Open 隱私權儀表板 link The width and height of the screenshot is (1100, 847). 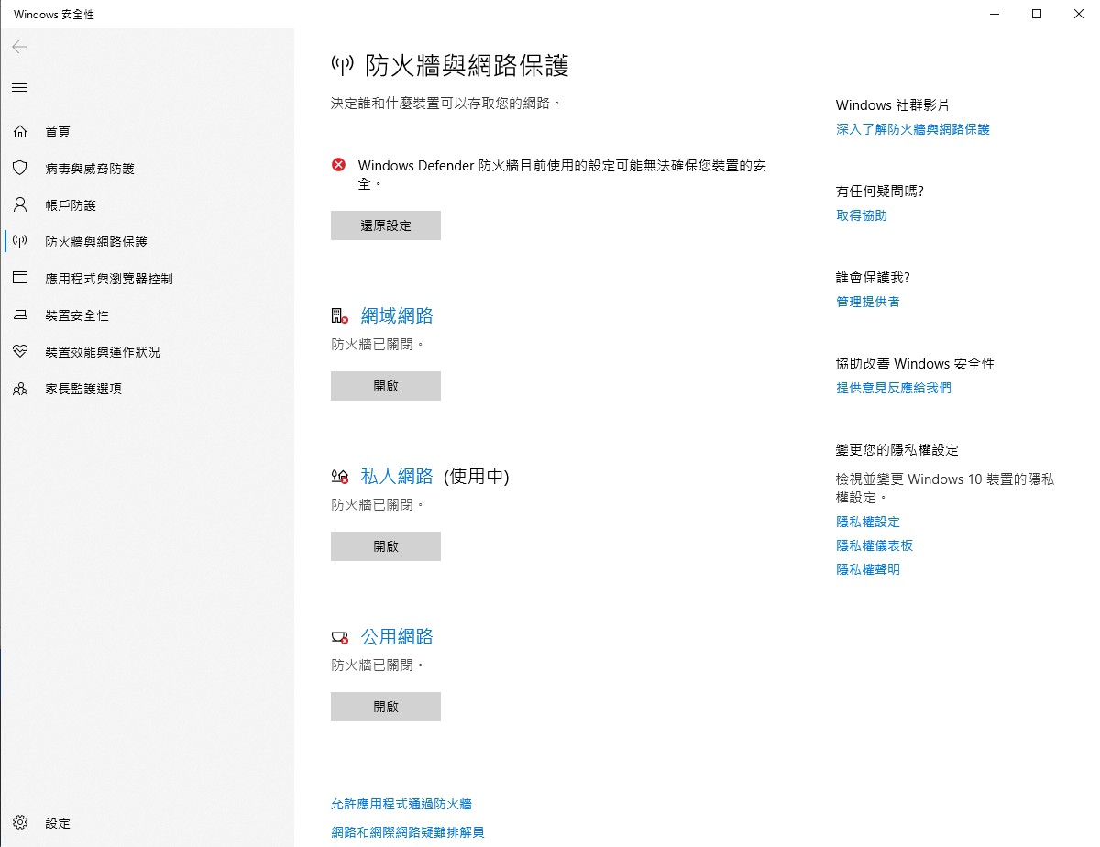coord(874,545)
